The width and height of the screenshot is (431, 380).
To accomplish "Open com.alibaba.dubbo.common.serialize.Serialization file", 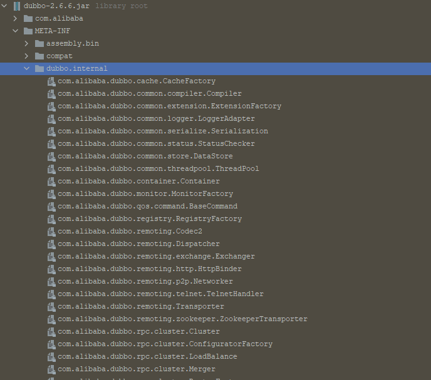I will (163, 131).
